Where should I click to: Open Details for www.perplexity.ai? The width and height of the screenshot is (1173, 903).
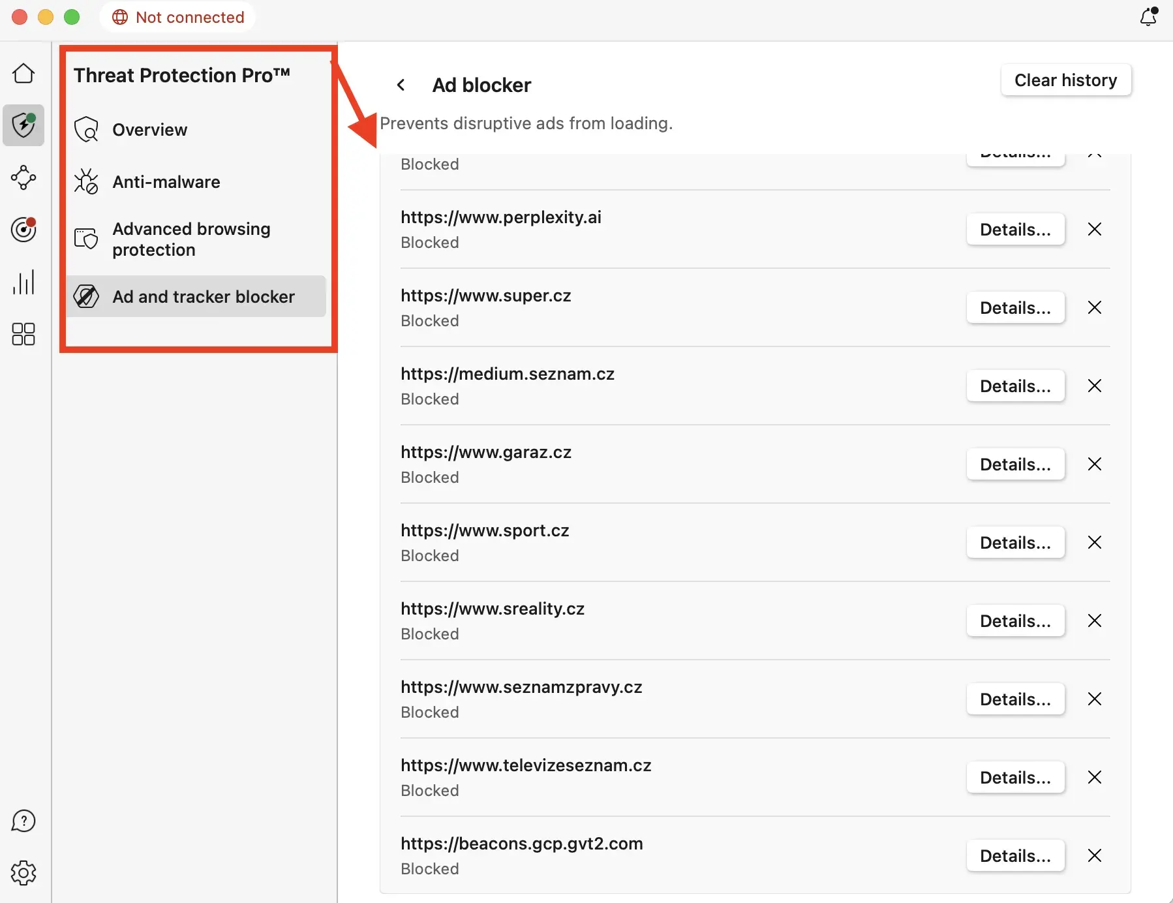tap(1015, 229)
